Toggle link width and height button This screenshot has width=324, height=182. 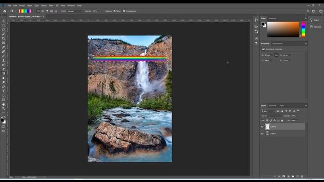(276, 55)
